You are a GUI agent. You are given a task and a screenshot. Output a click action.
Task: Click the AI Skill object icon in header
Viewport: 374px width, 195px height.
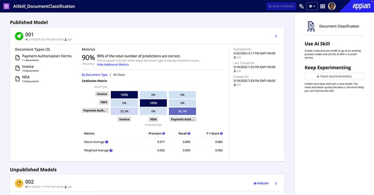click(6, 6)
